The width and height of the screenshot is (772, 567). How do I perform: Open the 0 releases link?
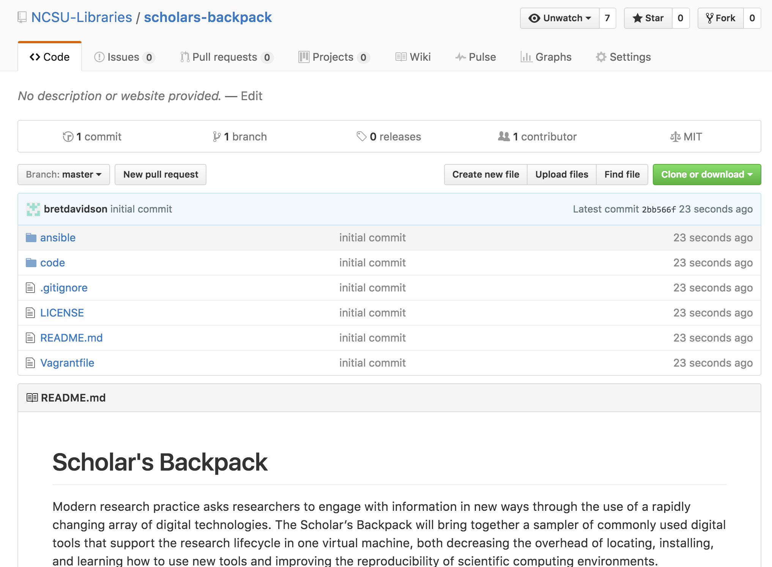click(389, 137)
